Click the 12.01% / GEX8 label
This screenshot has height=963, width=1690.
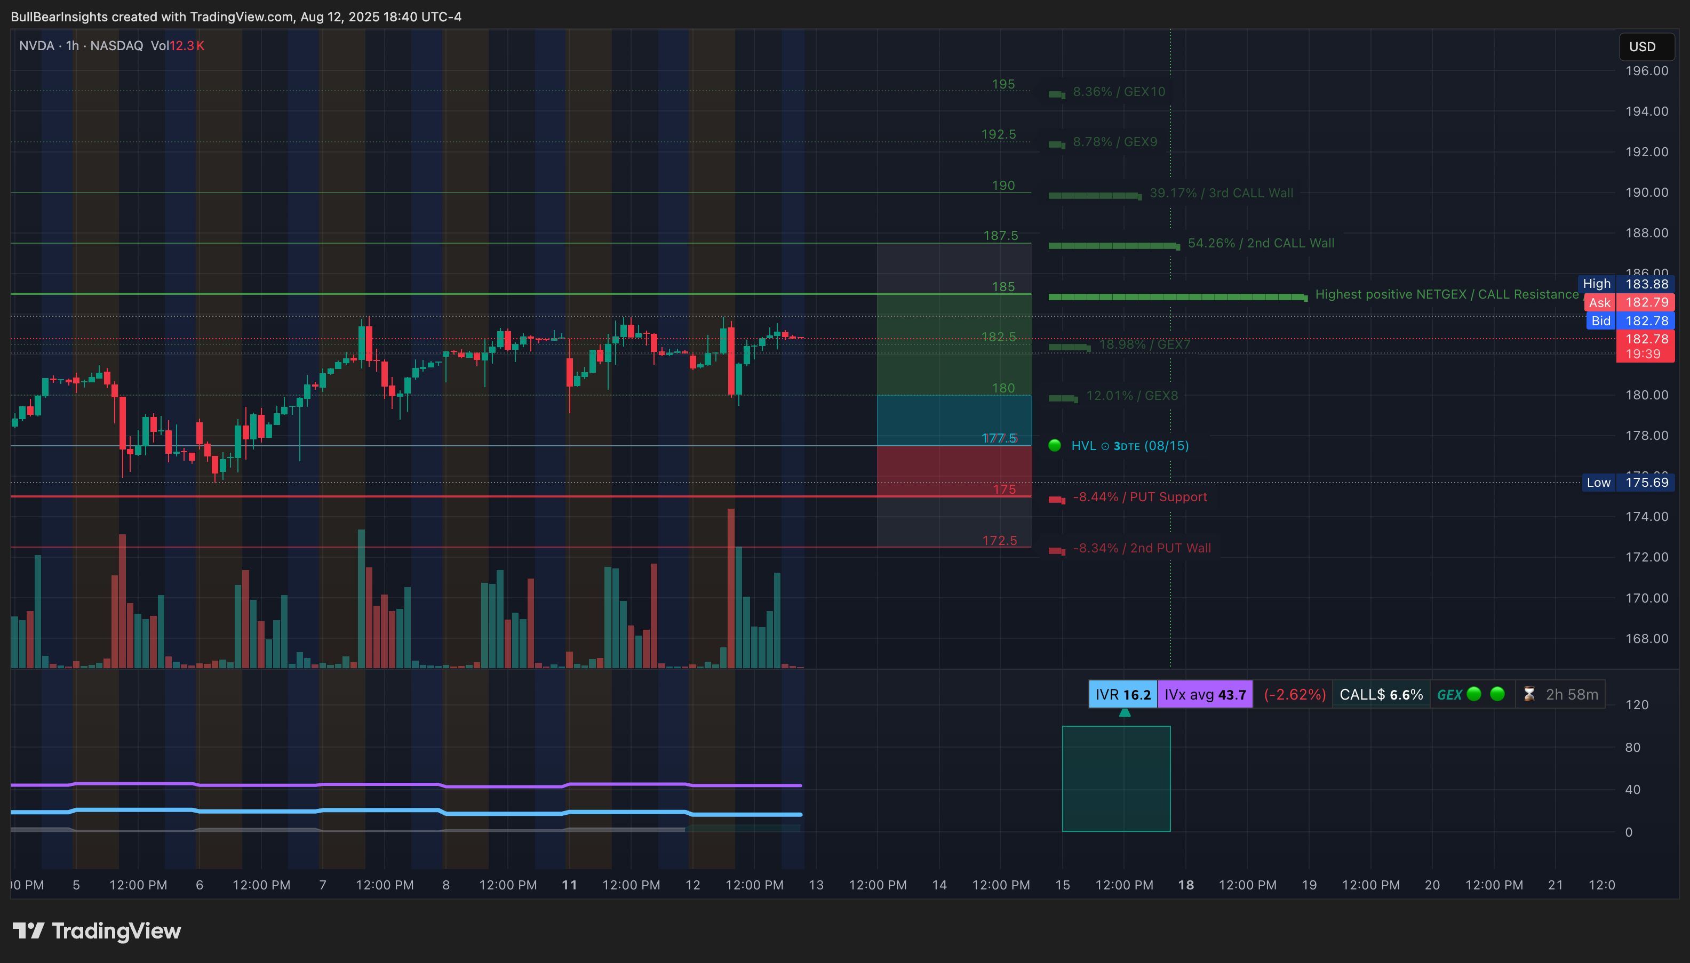(x=1132, y=396)
